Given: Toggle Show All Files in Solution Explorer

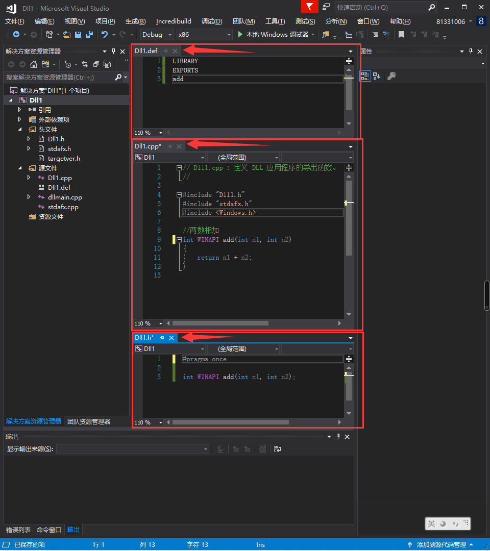Looking at the screenshot, I should (x=107, y=64).
